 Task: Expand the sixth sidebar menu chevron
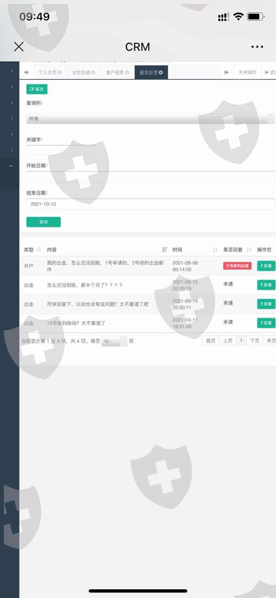pos(11,150)
